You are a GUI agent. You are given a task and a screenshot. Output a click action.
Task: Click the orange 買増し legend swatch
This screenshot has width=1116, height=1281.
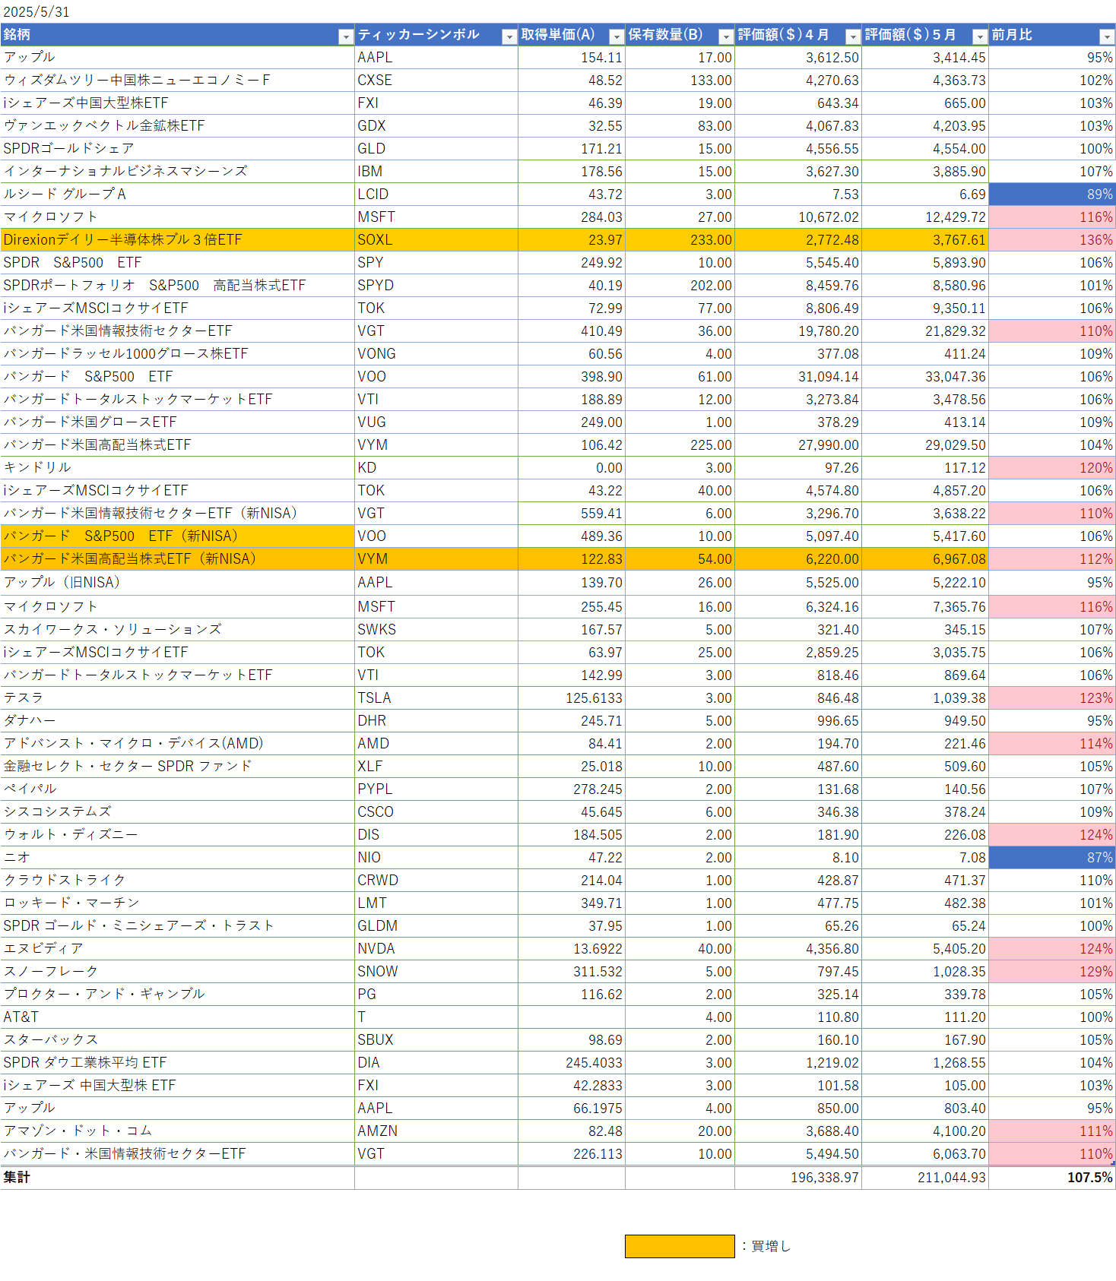(680, 1246)
